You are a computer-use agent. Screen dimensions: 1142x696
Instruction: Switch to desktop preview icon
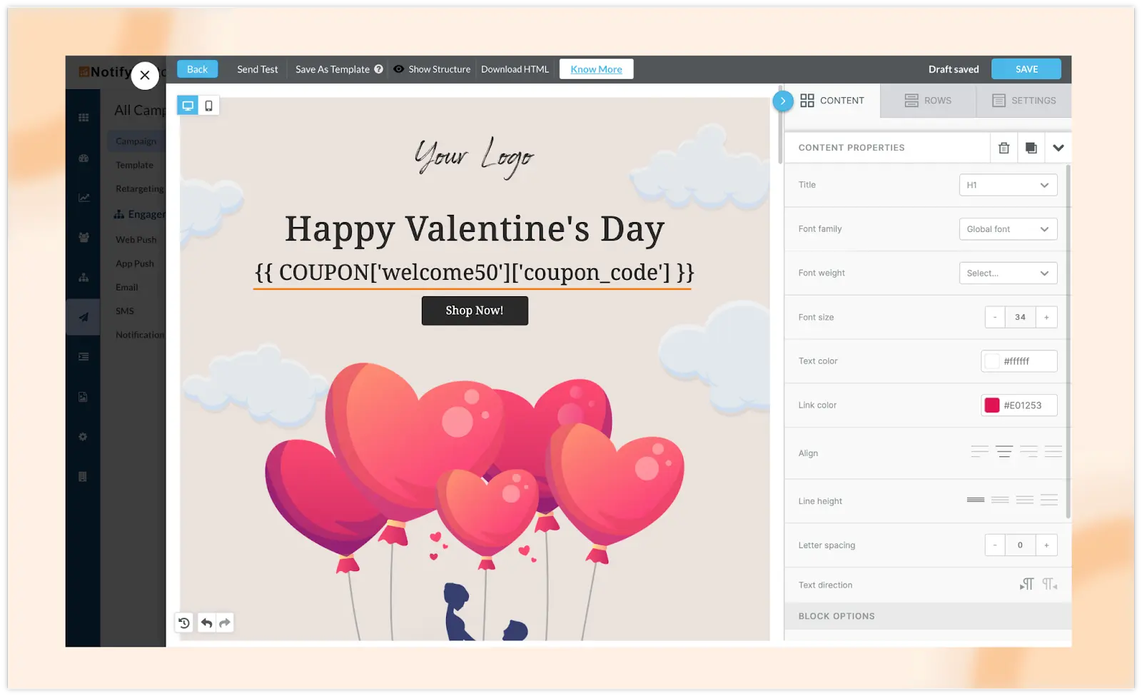tap(188, 106)
